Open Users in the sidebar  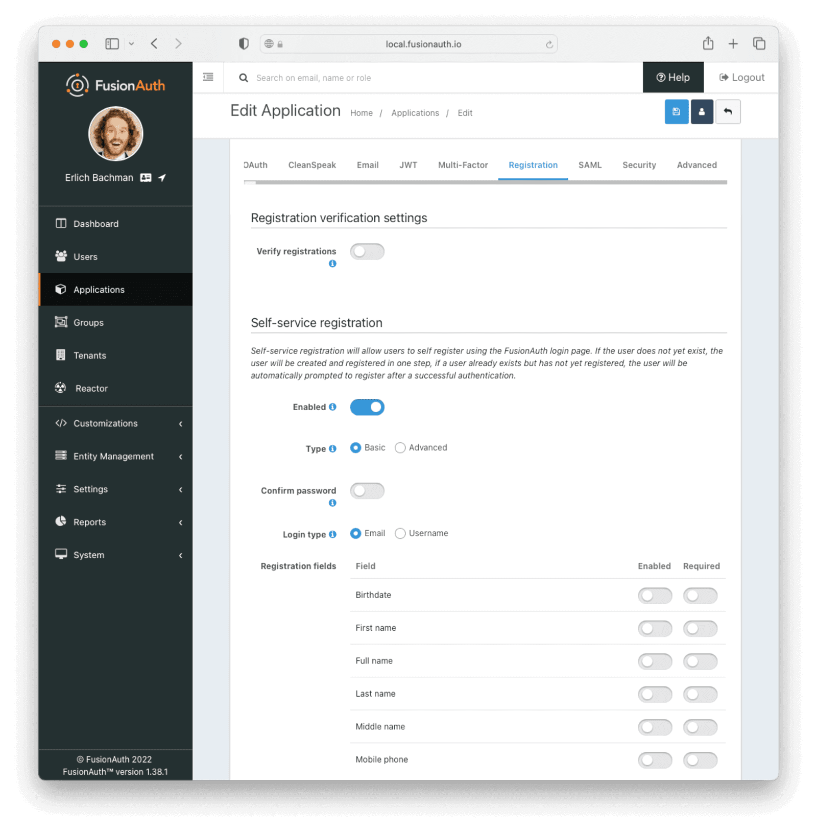coord(115,256)
